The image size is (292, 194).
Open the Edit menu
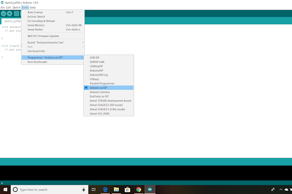[x=9, y=7]
